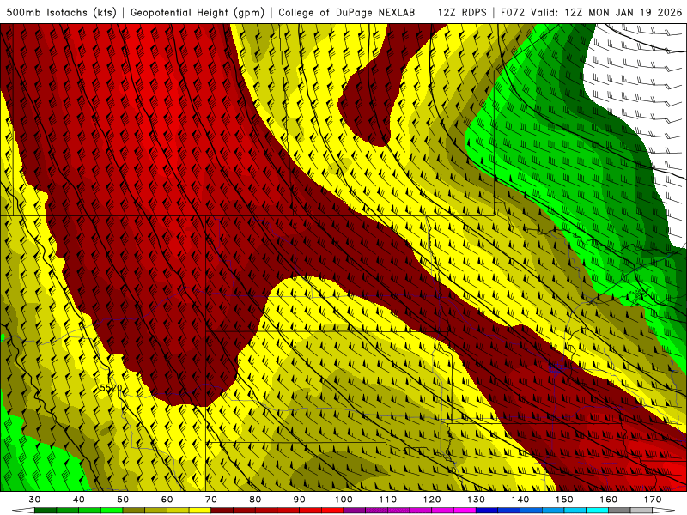Click the legend value "80"
Viewport: 687px width, 515px height.
click(255, 500)
